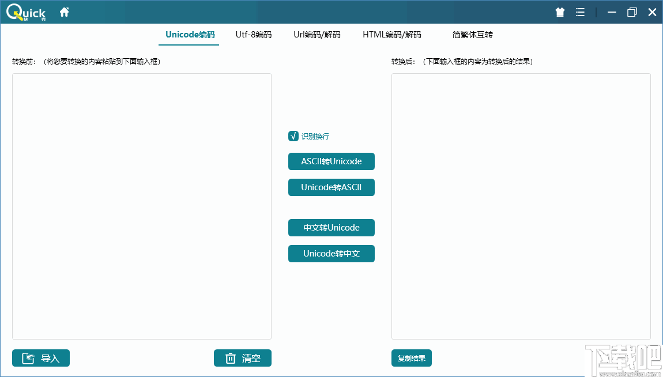Toggle the 识别换行 checkbox
663x377 pixels.
[293, 136]
